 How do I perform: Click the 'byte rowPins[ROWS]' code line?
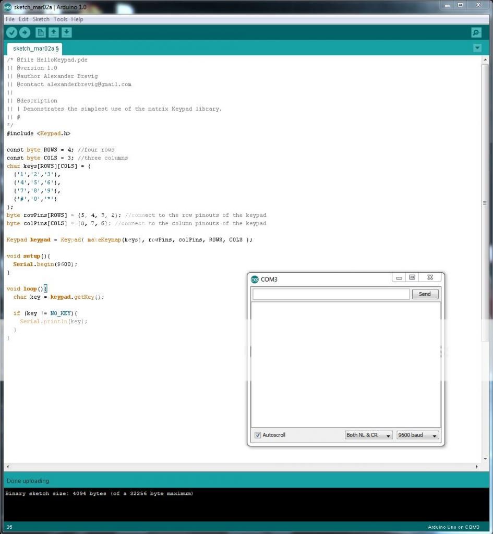pos(136,215)
